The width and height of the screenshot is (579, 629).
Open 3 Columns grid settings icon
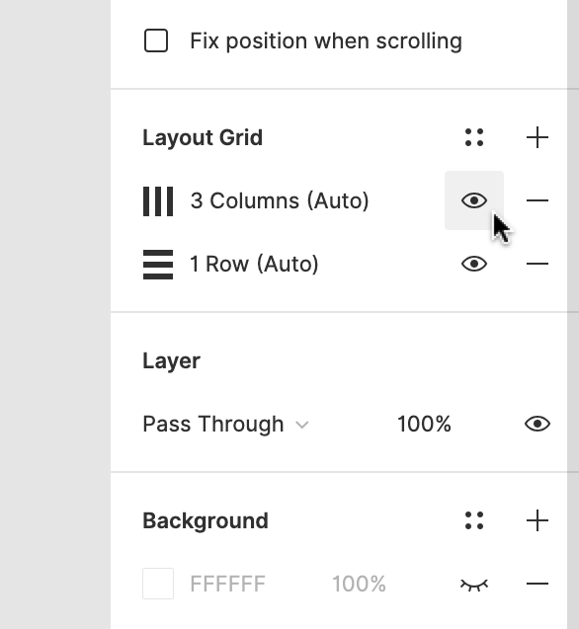coord(158,201)
